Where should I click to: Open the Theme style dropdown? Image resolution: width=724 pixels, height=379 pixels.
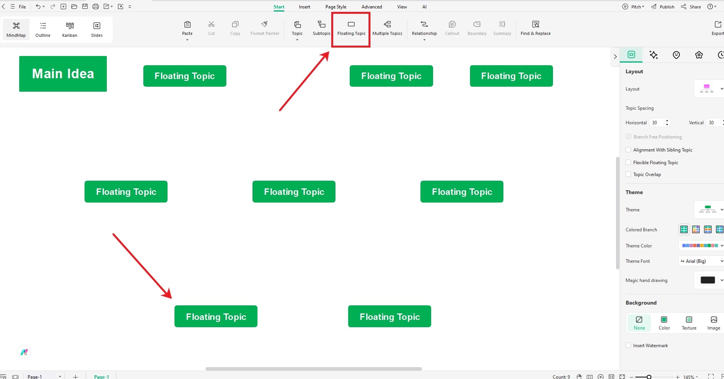709,209
